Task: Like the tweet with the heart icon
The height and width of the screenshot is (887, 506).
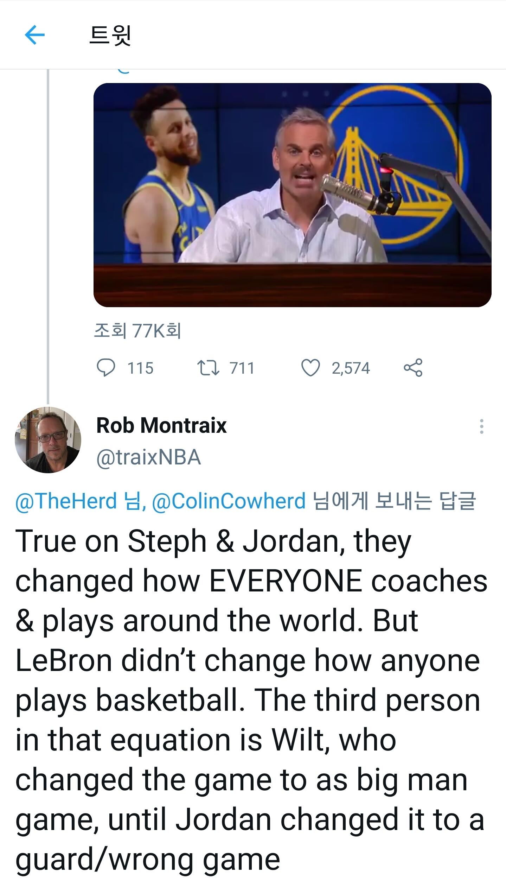Action: pyautogui.click(x=310, y=368)
